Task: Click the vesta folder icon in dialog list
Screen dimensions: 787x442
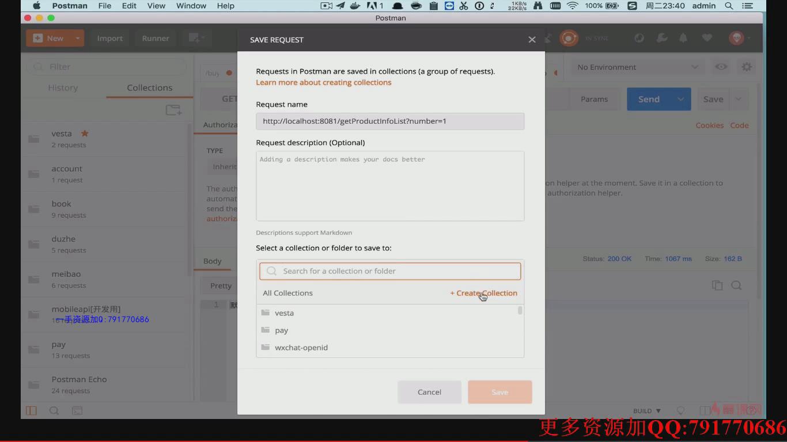Action: 266,313
